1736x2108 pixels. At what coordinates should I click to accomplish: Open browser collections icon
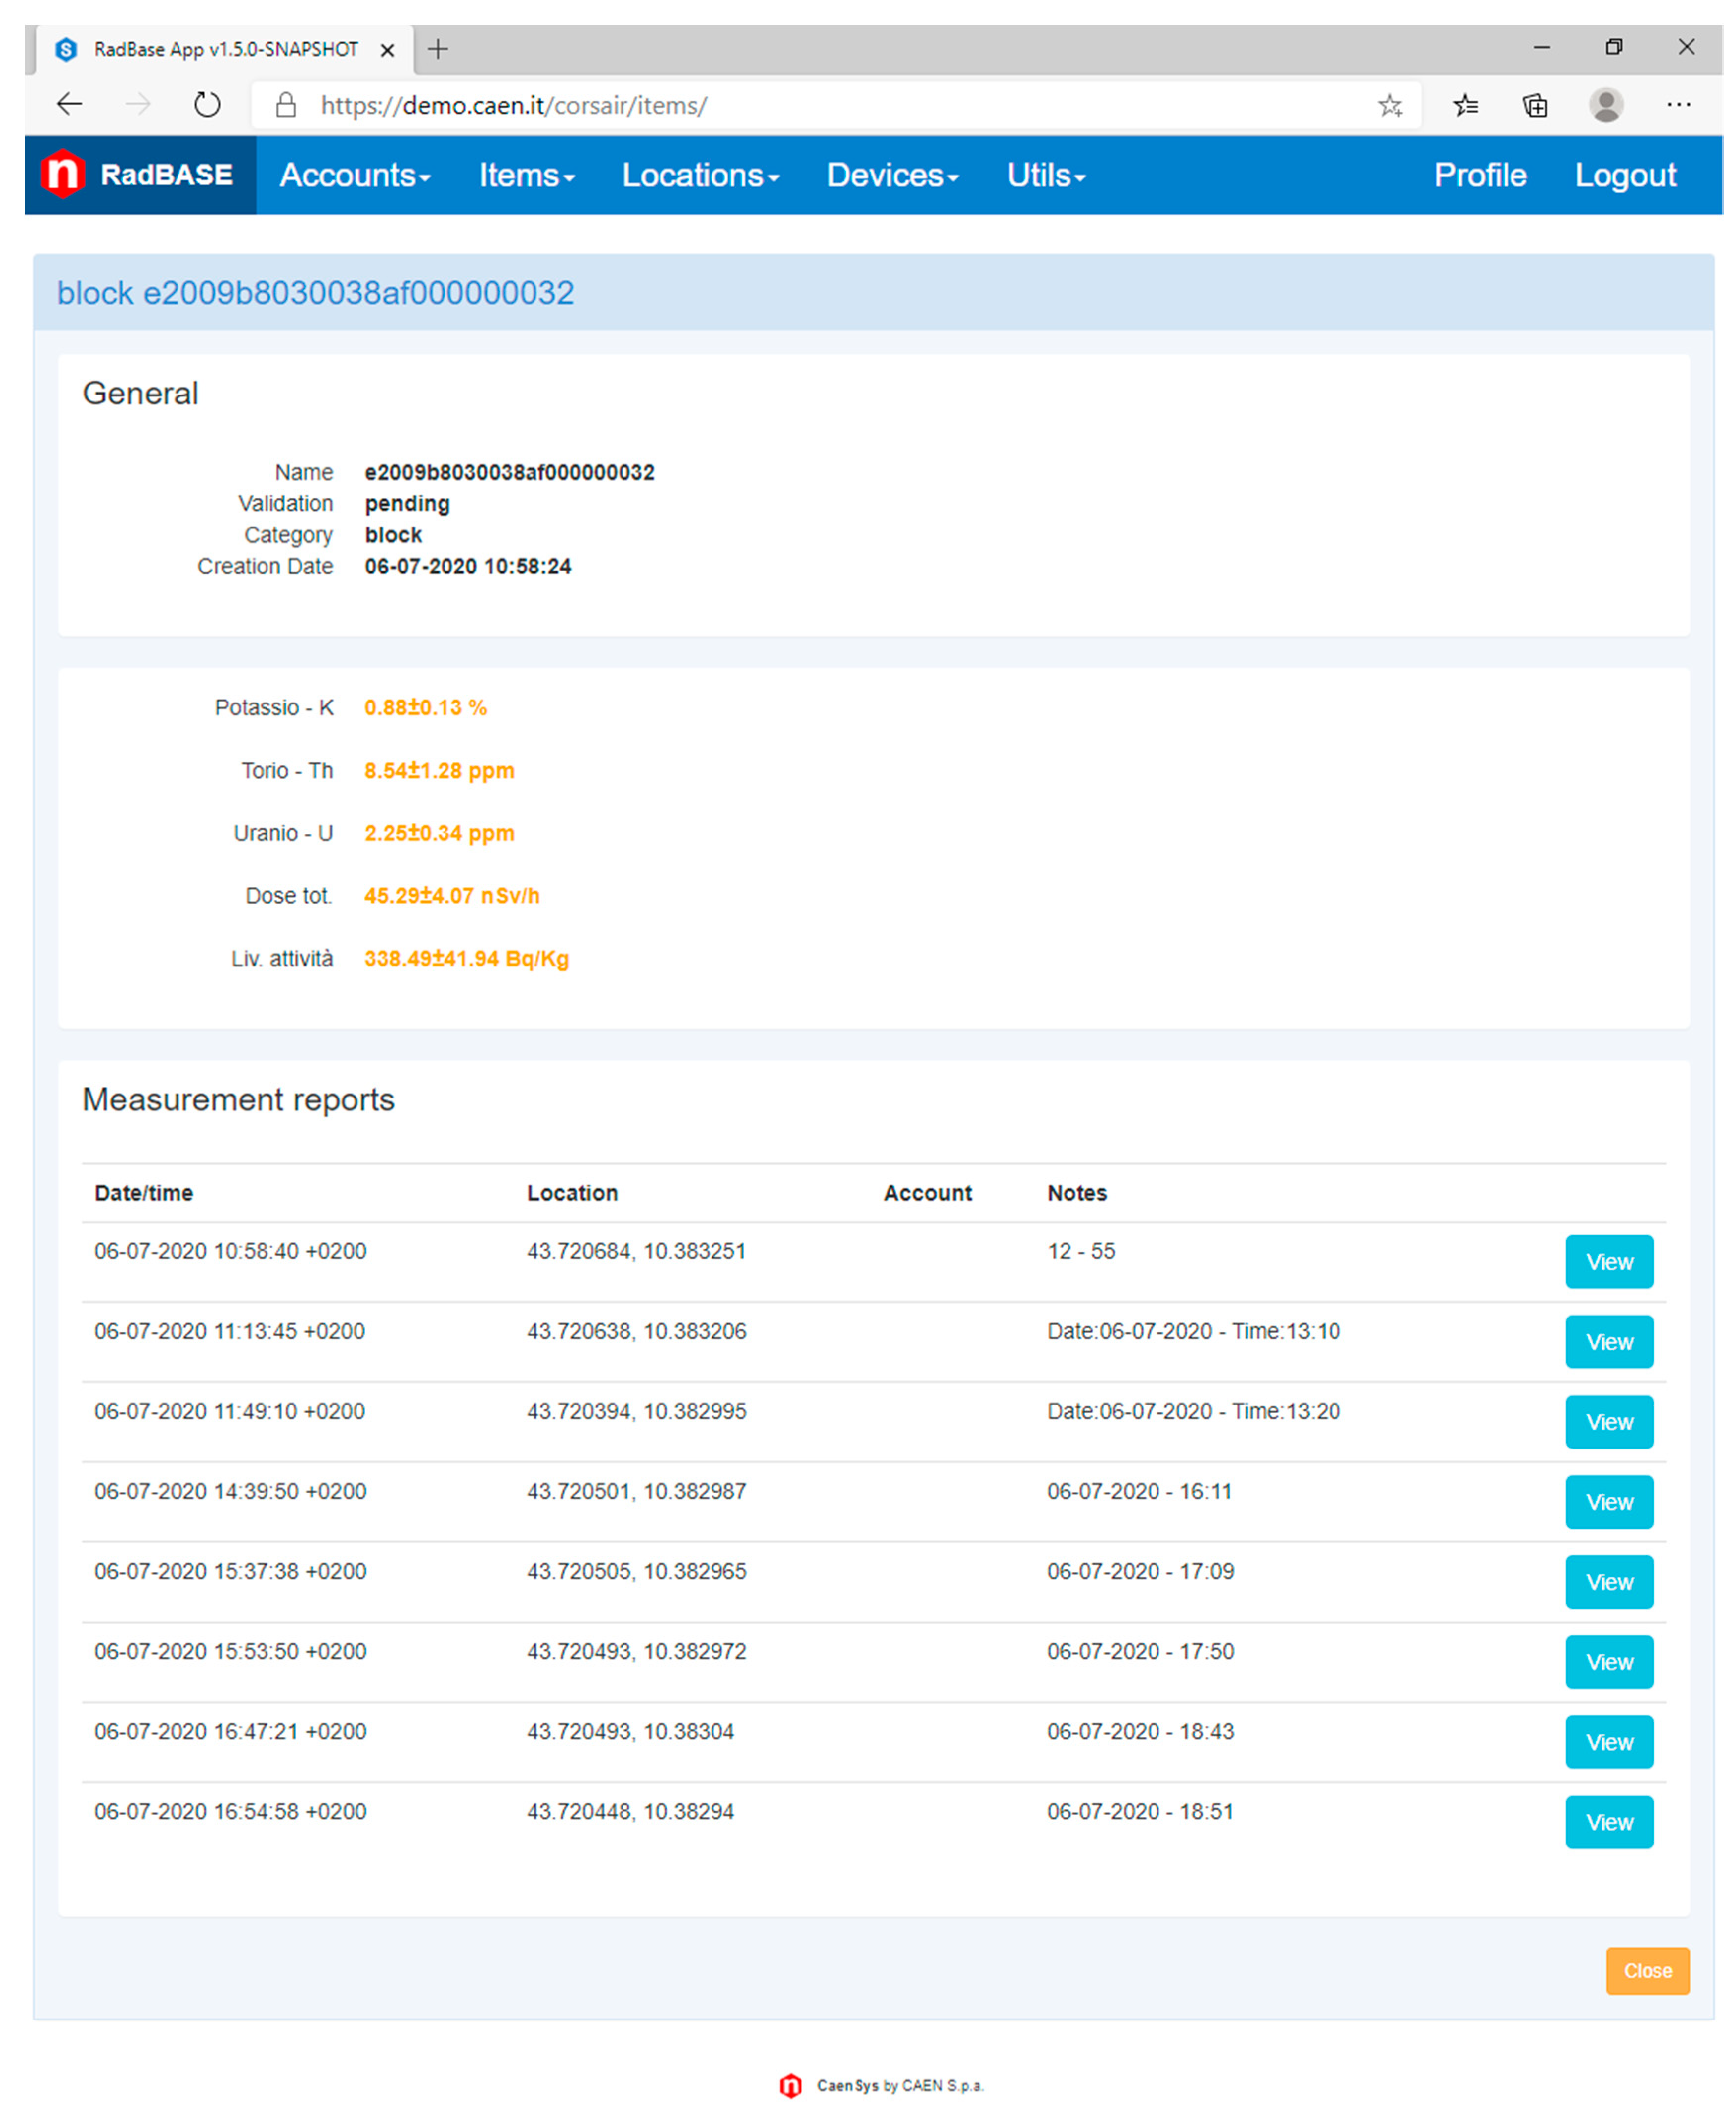point(1535,105)
